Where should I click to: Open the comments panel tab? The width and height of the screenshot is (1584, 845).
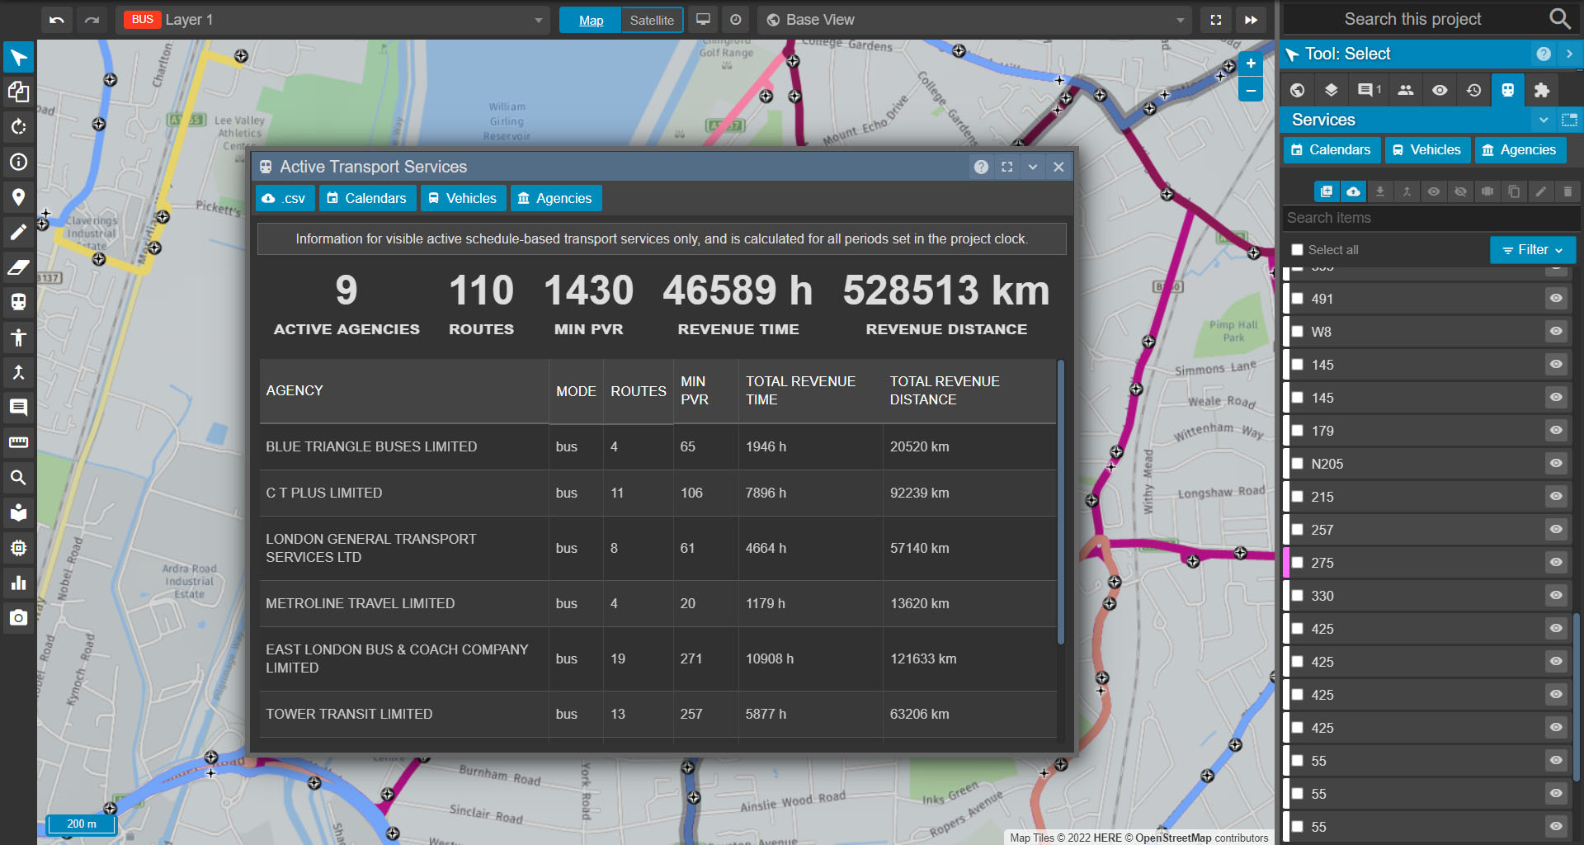coord(1369,90)
